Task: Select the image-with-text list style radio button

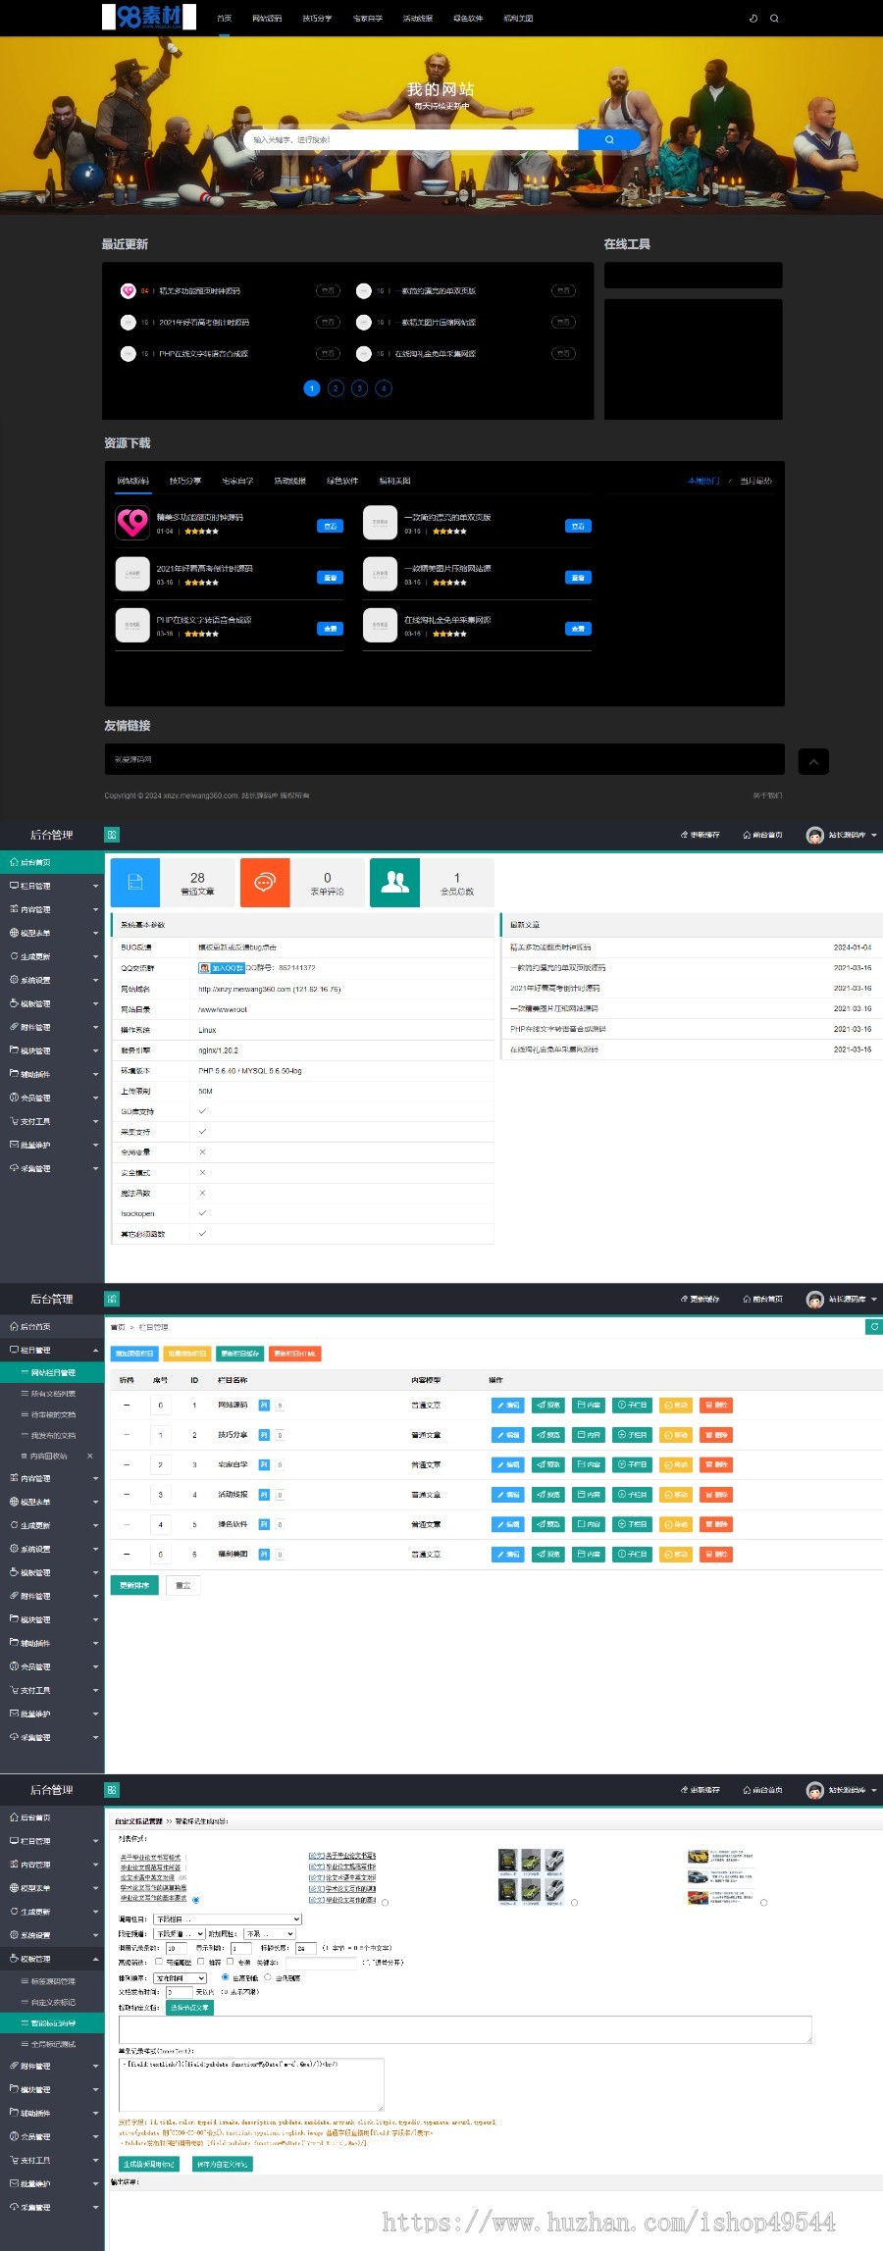Action: point(763,1902)
